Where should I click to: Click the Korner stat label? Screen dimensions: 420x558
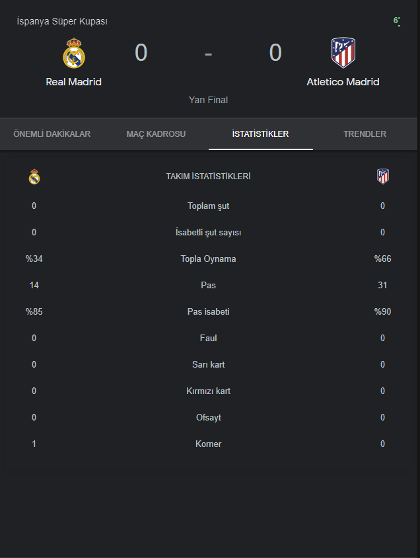(x=208, y=444)
